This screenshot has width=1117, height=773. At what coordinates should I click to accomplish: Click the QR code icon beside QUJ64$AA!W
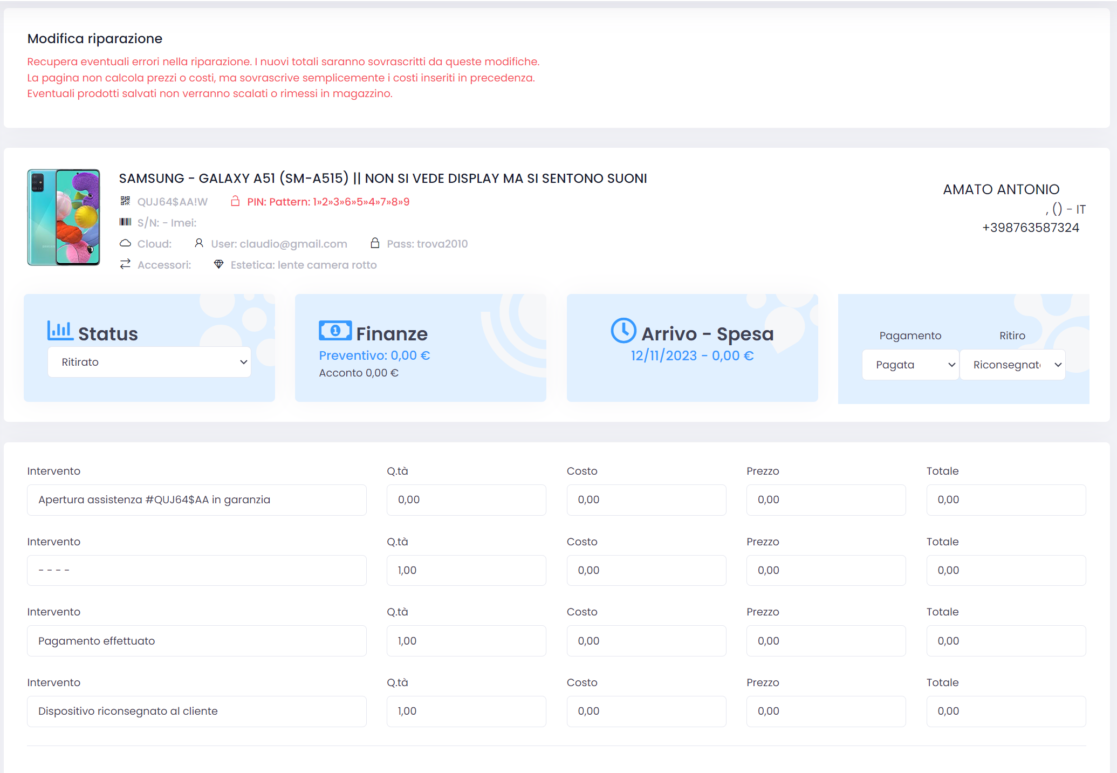click(125, 201)
